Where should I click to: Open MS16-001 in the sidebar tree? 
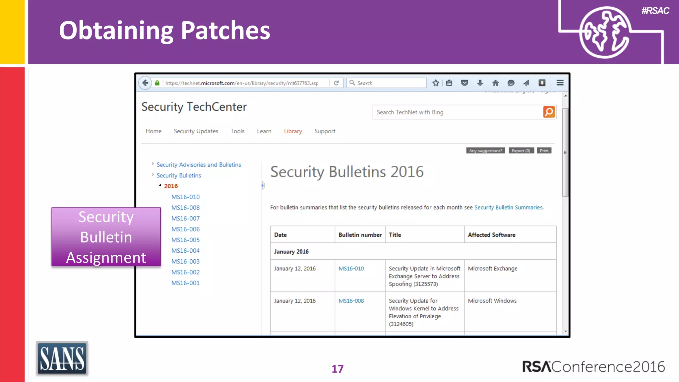coord(185,283)
